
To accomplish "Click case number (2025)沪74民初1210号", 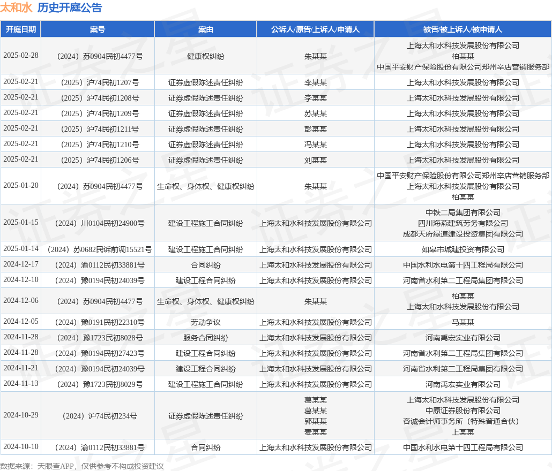I will click(100, 145).
